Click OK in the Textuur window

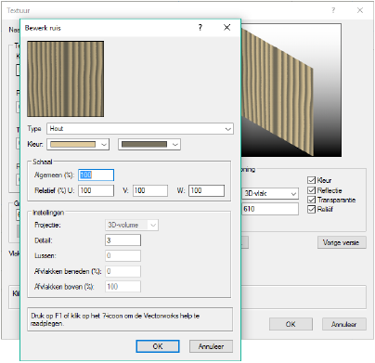click(291, 324)
